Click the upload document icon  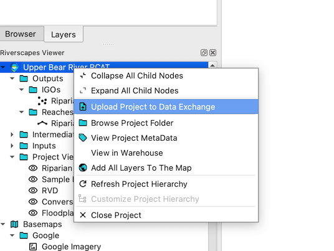pos(83,107)
